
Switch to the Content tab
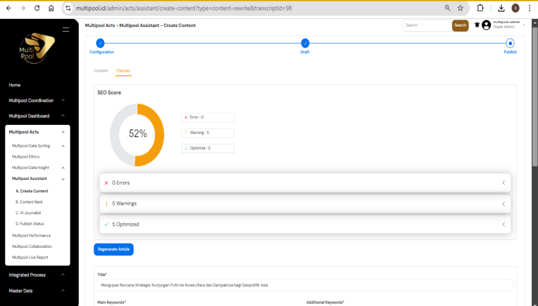[101, 70]
